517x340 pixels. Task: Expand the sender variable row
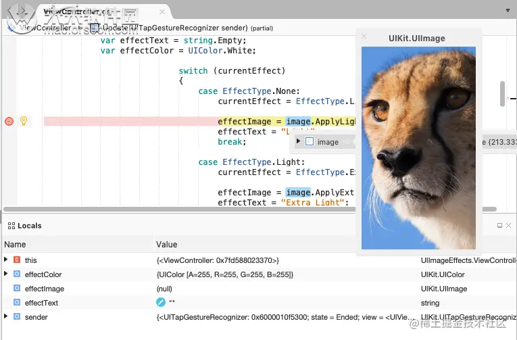(x=5, y=316)
